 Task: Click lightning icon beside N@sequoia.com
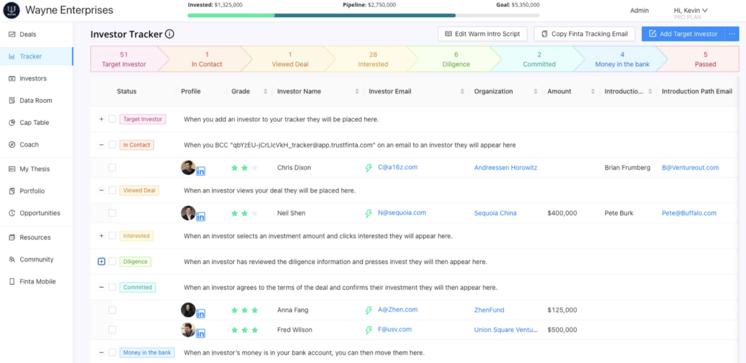(x=368, y=213)
